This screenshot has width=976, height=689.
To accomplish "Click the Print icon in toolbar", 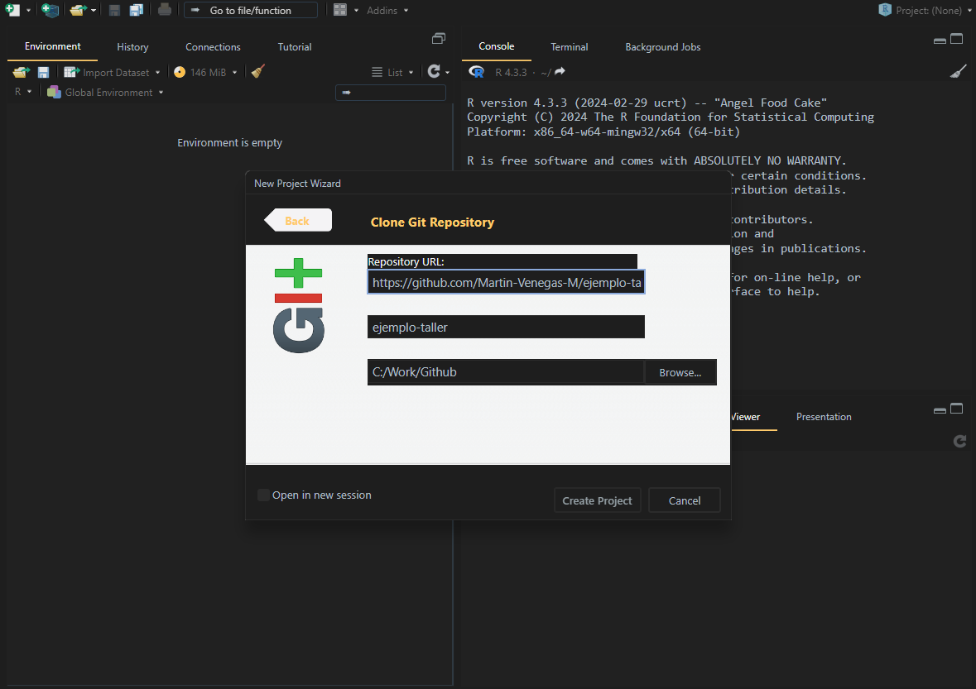I will pyautogui.click(x=165, y=10).
